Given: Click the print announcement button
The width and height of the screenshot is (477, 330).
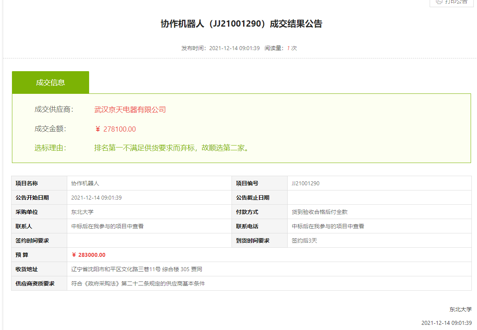Looking at the screenshot, I should coord(452,2).
